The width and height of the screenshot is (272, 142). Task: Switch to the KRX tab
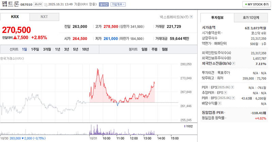pos(15,17)
